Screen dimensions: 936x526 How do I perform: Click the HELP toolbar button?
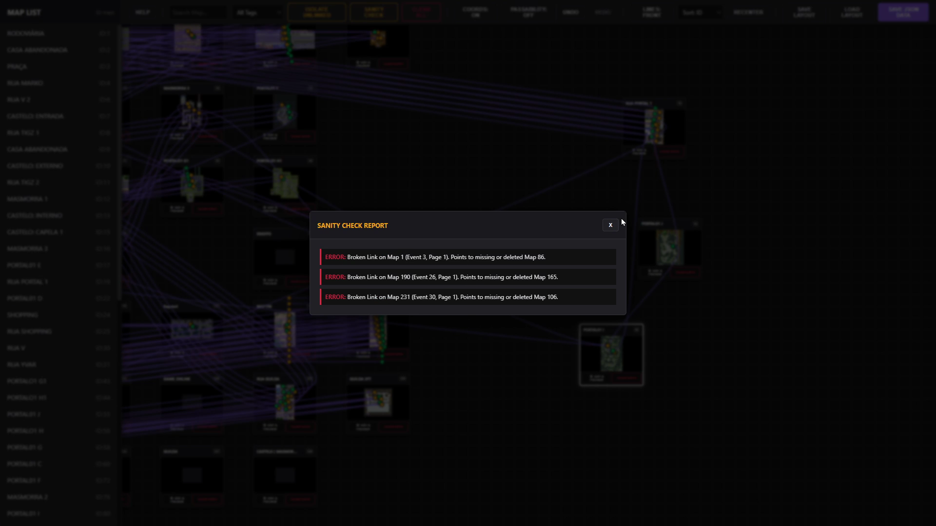142,12
